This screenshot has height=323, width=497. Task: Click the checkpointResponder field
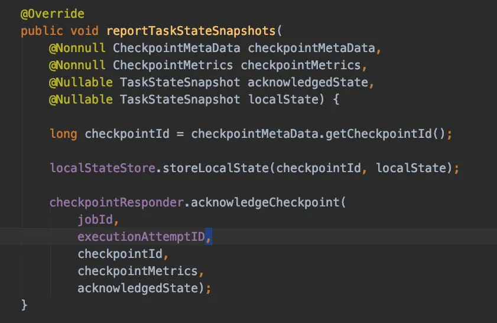tap(116, 202)
